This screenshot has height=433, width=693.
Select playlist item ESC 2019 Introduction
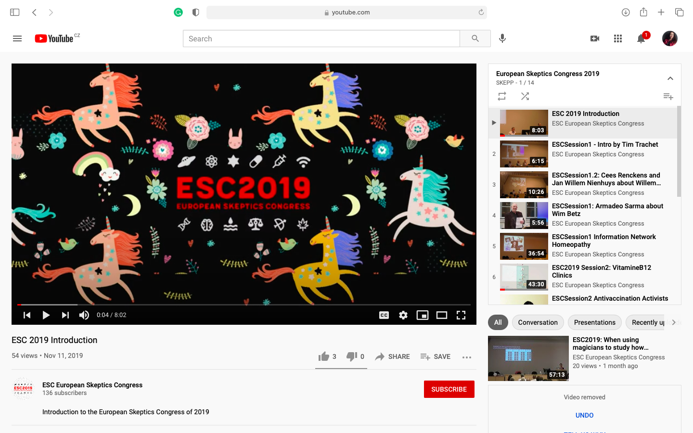582,123
